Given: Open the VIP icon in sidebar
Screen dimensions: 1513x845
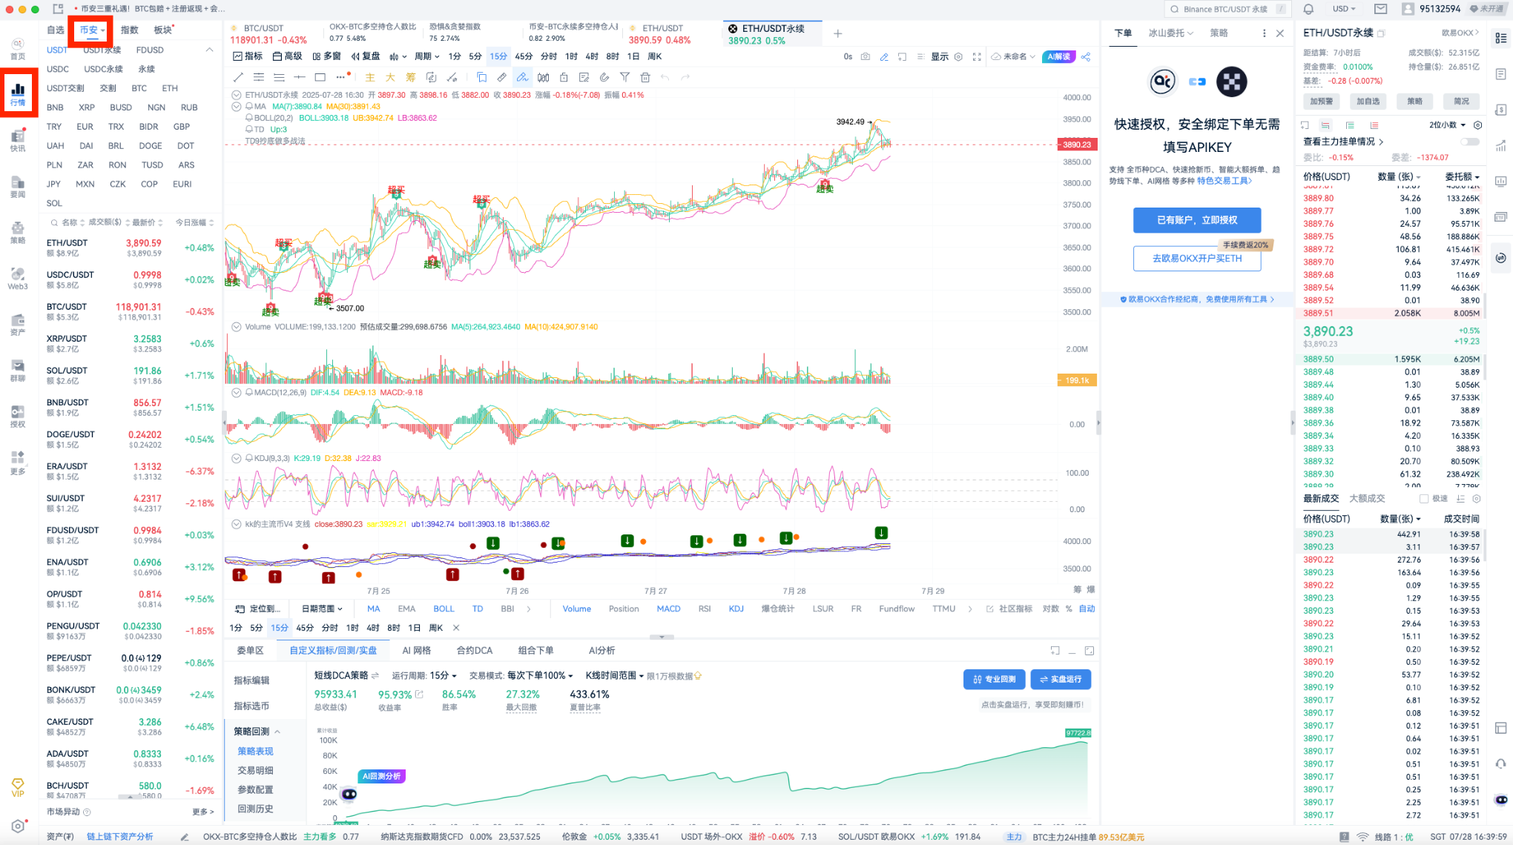Looking at the screenshot, I should tap(18, 787).
